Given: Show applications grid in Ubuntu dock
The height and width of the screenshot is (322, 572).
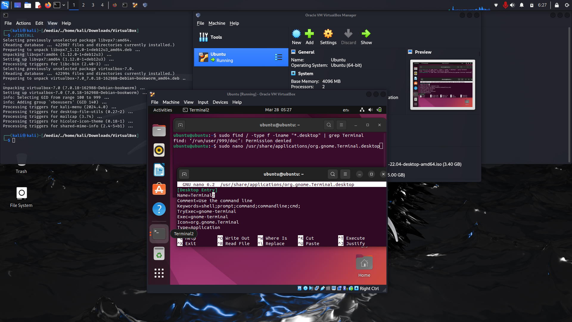Looking at the screenshot, I should click(x=159, y=273).
